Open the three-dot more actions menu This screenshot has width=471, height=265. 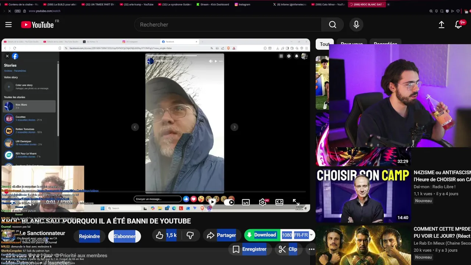[312, 249]
